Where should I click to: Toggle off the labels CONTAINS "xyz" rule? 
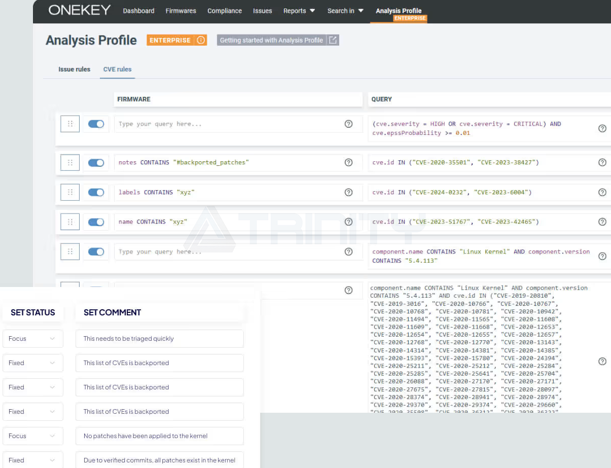96,192
